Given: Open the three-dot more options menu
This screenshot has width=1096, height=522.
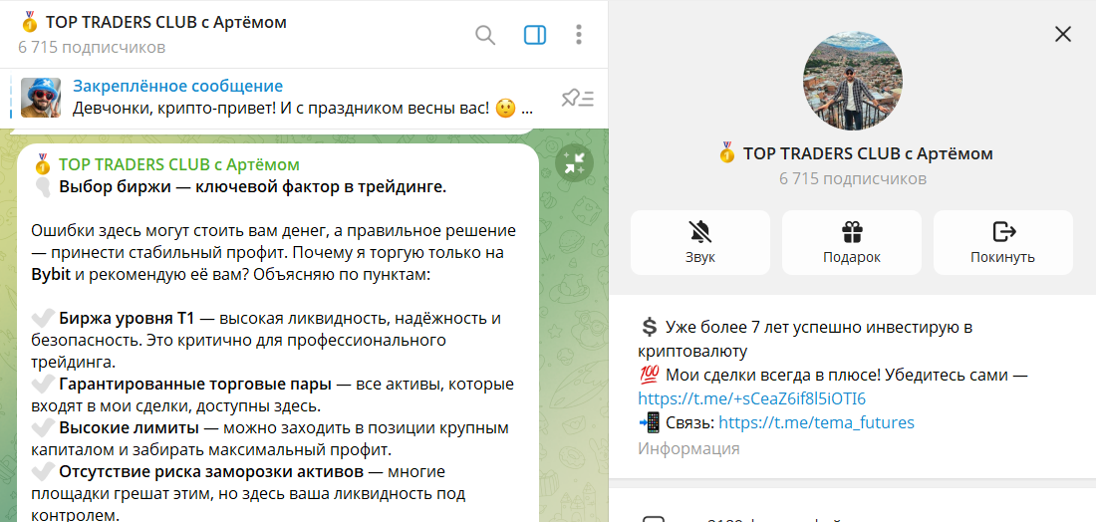Looking at the screenshot, I should pyautogui.click(x=579, y=35).
